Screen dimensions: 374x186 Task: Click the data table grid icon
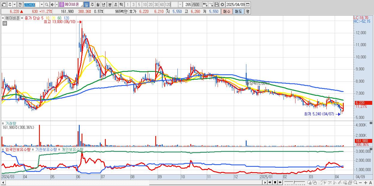coord(4,24)
